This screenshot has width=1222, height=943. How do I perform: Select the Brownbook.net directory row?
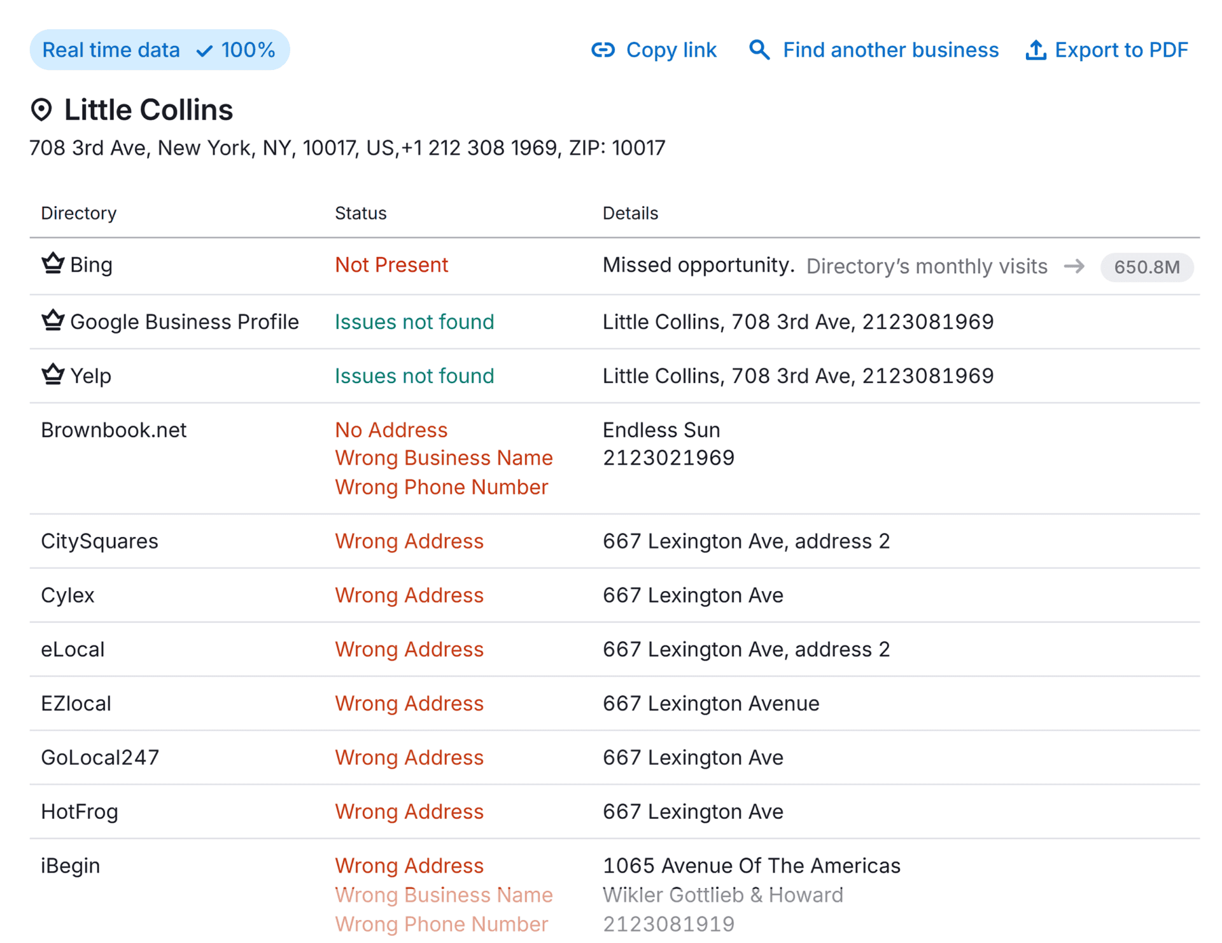[113, 430]
